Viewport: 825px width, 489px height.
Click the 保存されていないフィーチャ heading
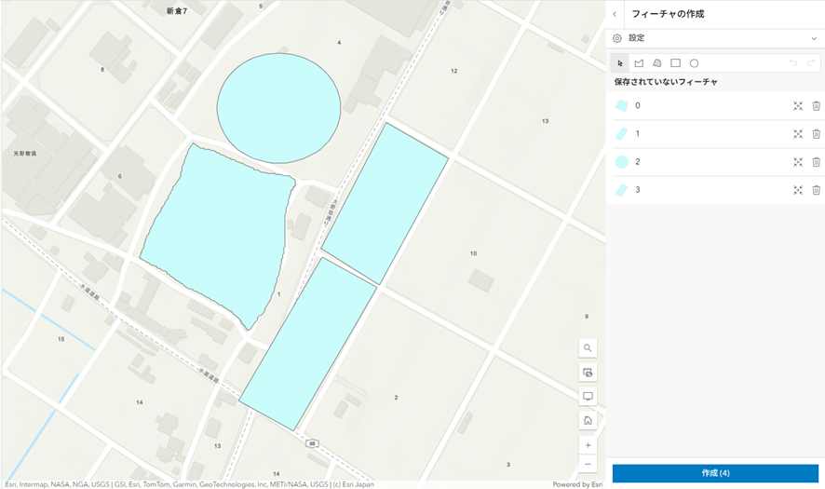click(666, 82)
